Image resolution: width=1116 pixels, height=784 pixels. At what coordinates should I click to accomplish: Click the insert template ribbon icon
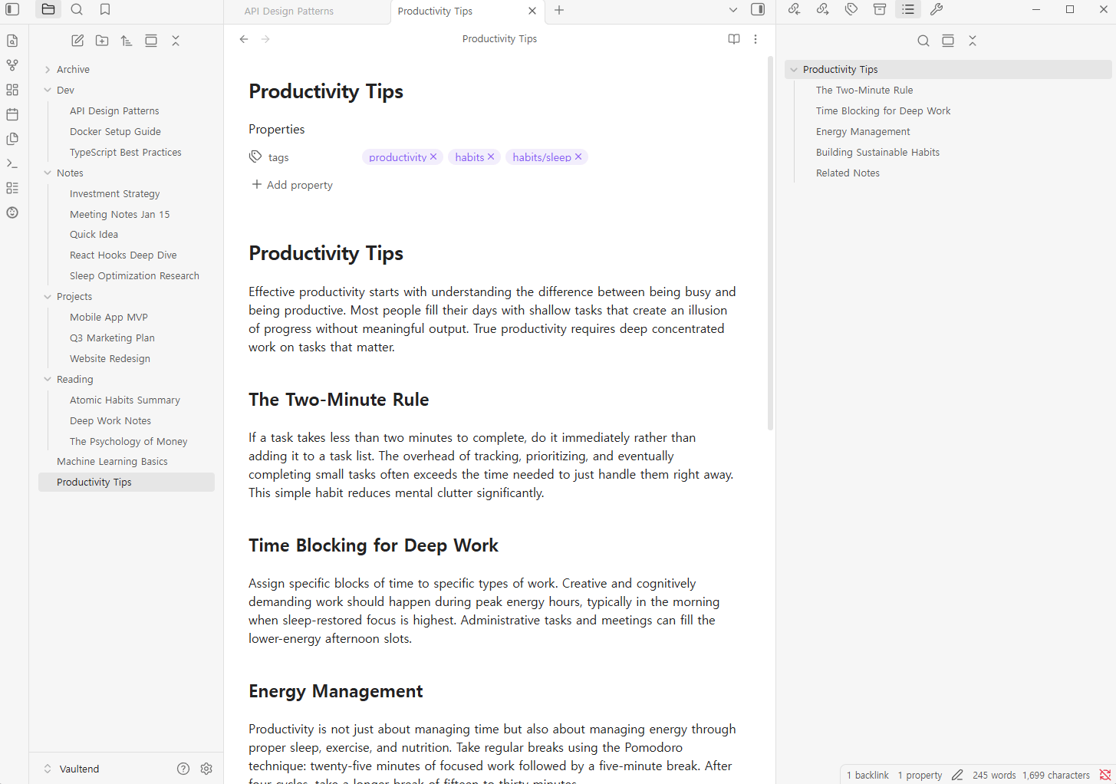tap(12, 139)
